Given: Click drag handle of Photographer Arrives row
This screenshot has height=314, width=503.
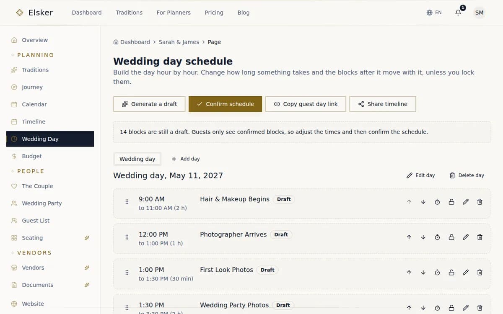Looking at the screenshot, I should (x=127, y=237).
